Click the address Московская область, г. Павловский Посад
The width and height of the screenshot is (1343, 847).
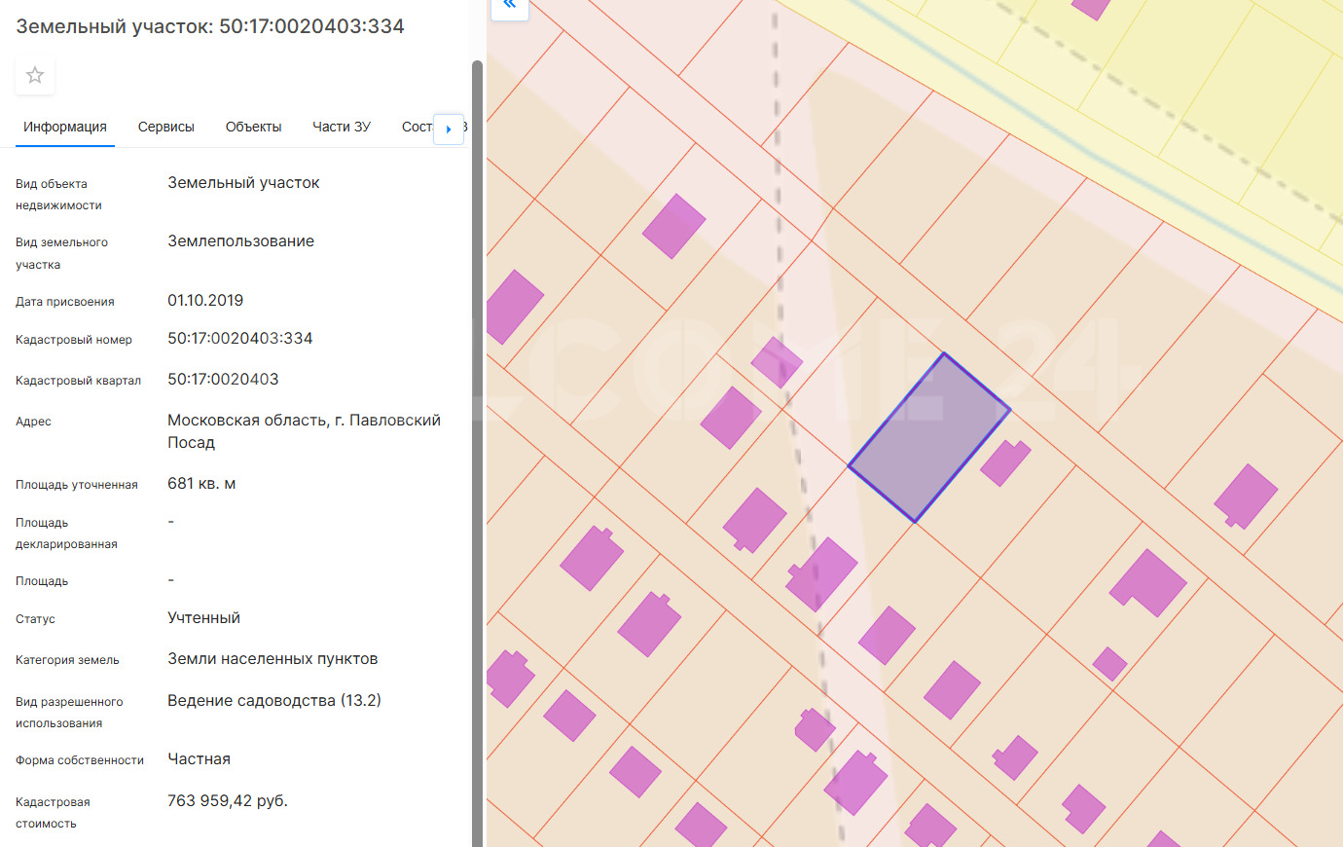pyautogui.click(x=304, y=431)
